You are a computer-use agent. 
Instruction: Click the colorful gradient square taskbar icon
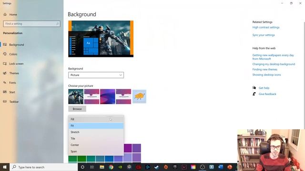point(193,167)
